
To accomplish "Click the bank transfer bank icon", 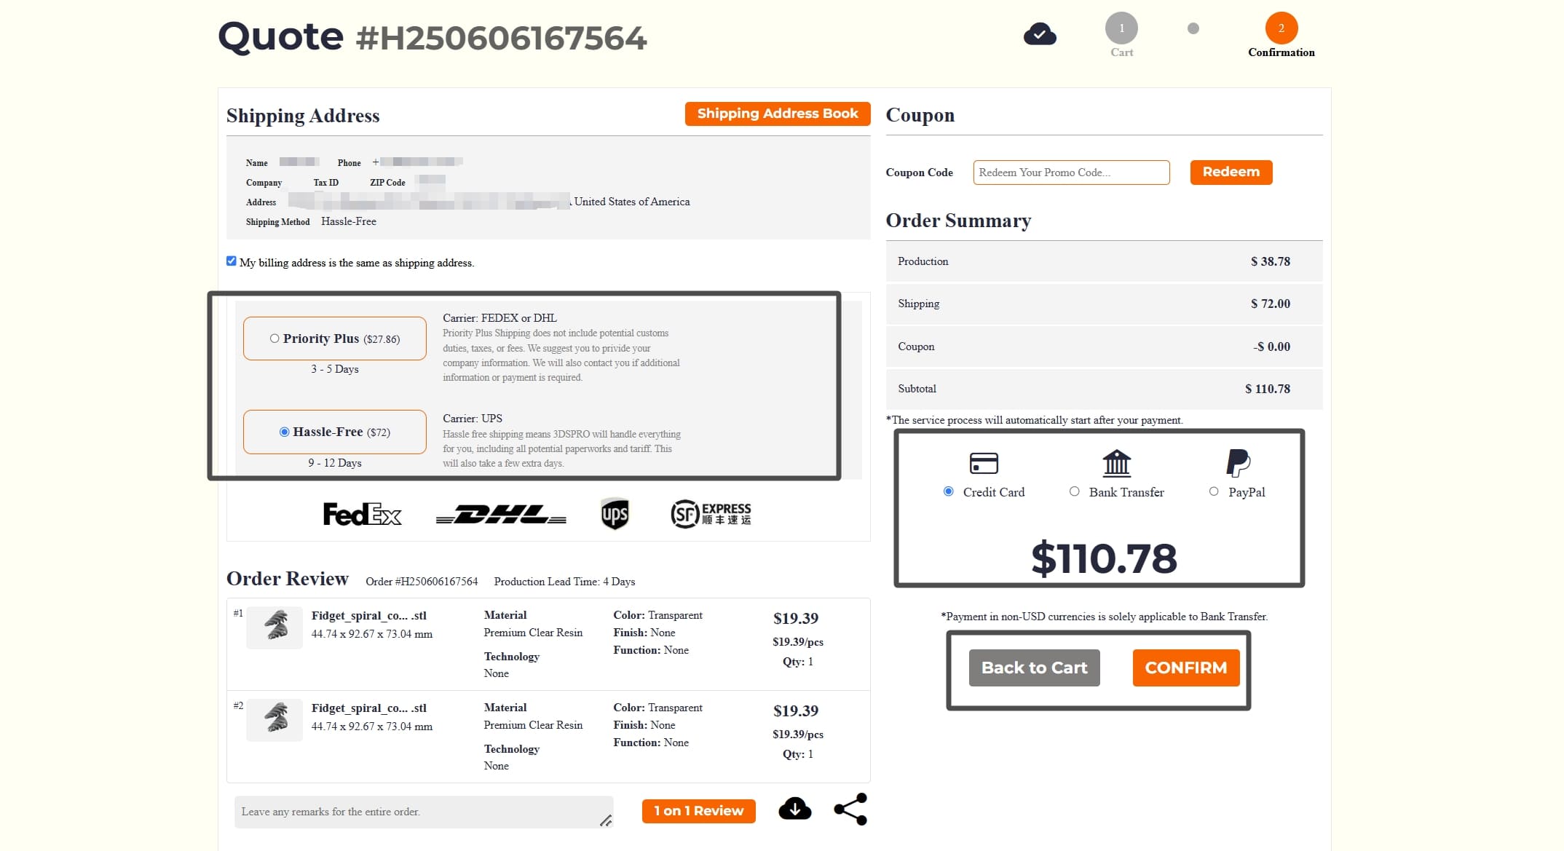I will 1115,463.
